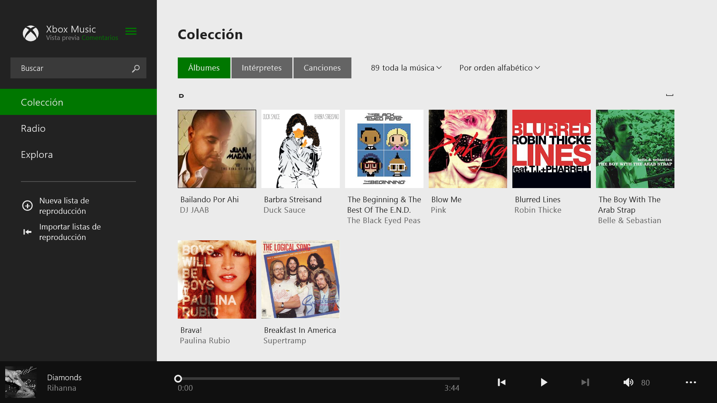Click the Comentarios link

point(100,38)
